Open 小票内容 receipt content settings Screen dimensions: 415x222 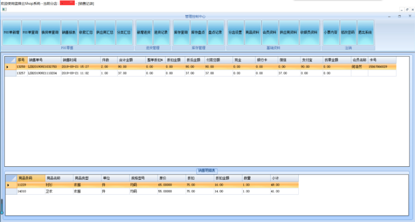pos(330,33)
